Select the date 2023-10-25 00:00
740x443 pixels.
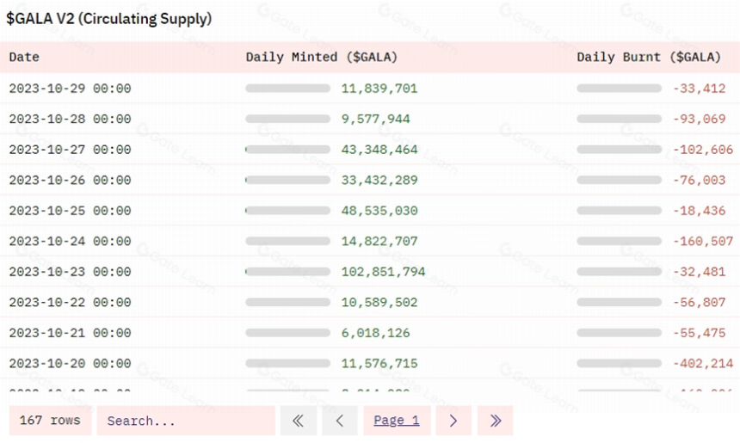pos(70,211)
